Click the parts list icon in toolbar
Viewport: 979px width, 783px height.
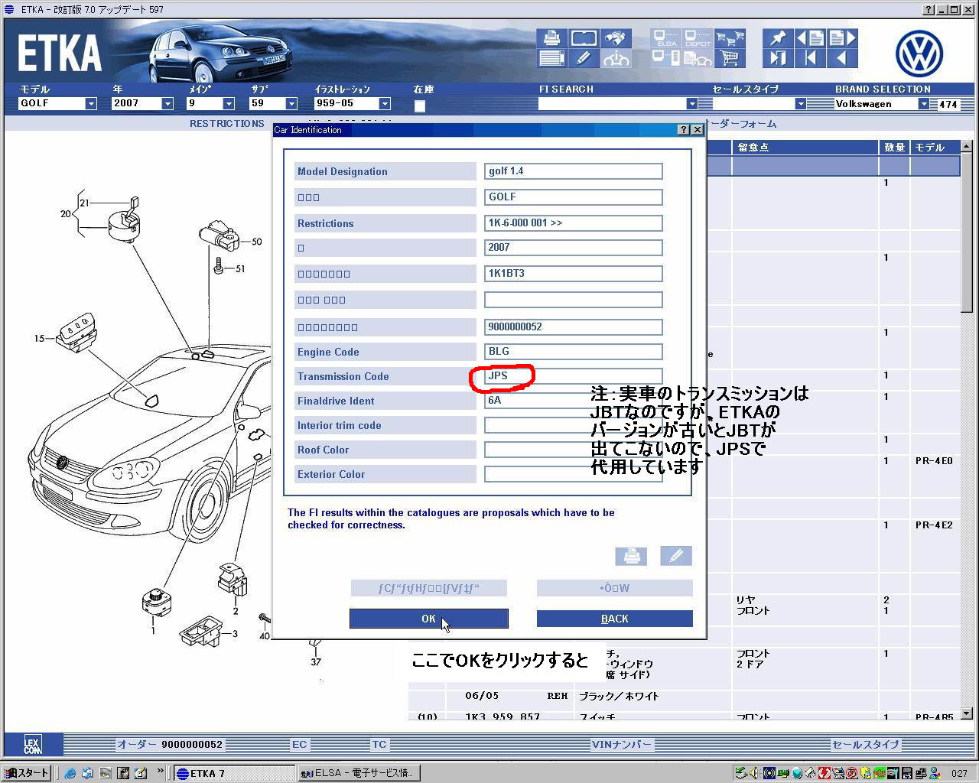(551, 58)
